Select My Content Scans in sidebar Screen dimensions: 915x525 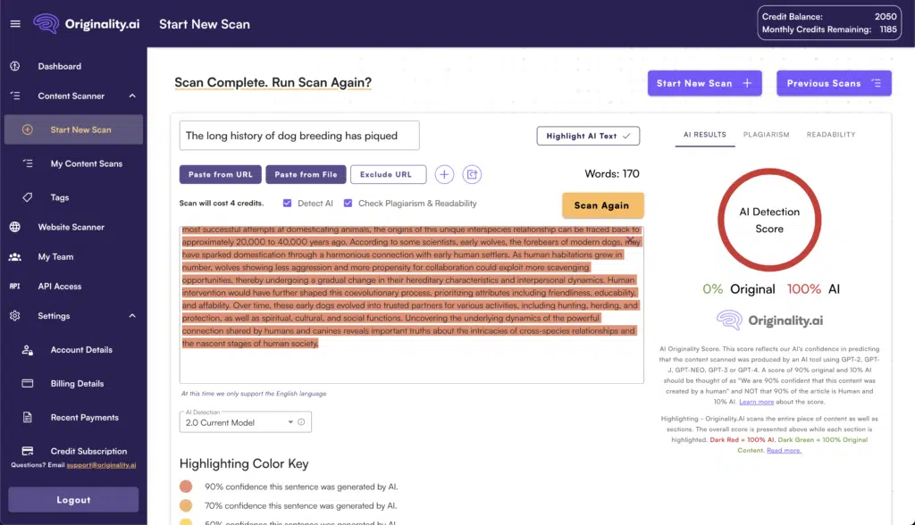click(x=87, y=164)
